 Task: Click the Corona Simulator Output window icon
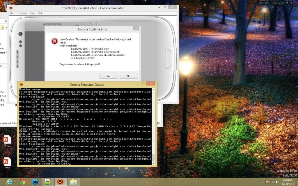tap(21, 85)
